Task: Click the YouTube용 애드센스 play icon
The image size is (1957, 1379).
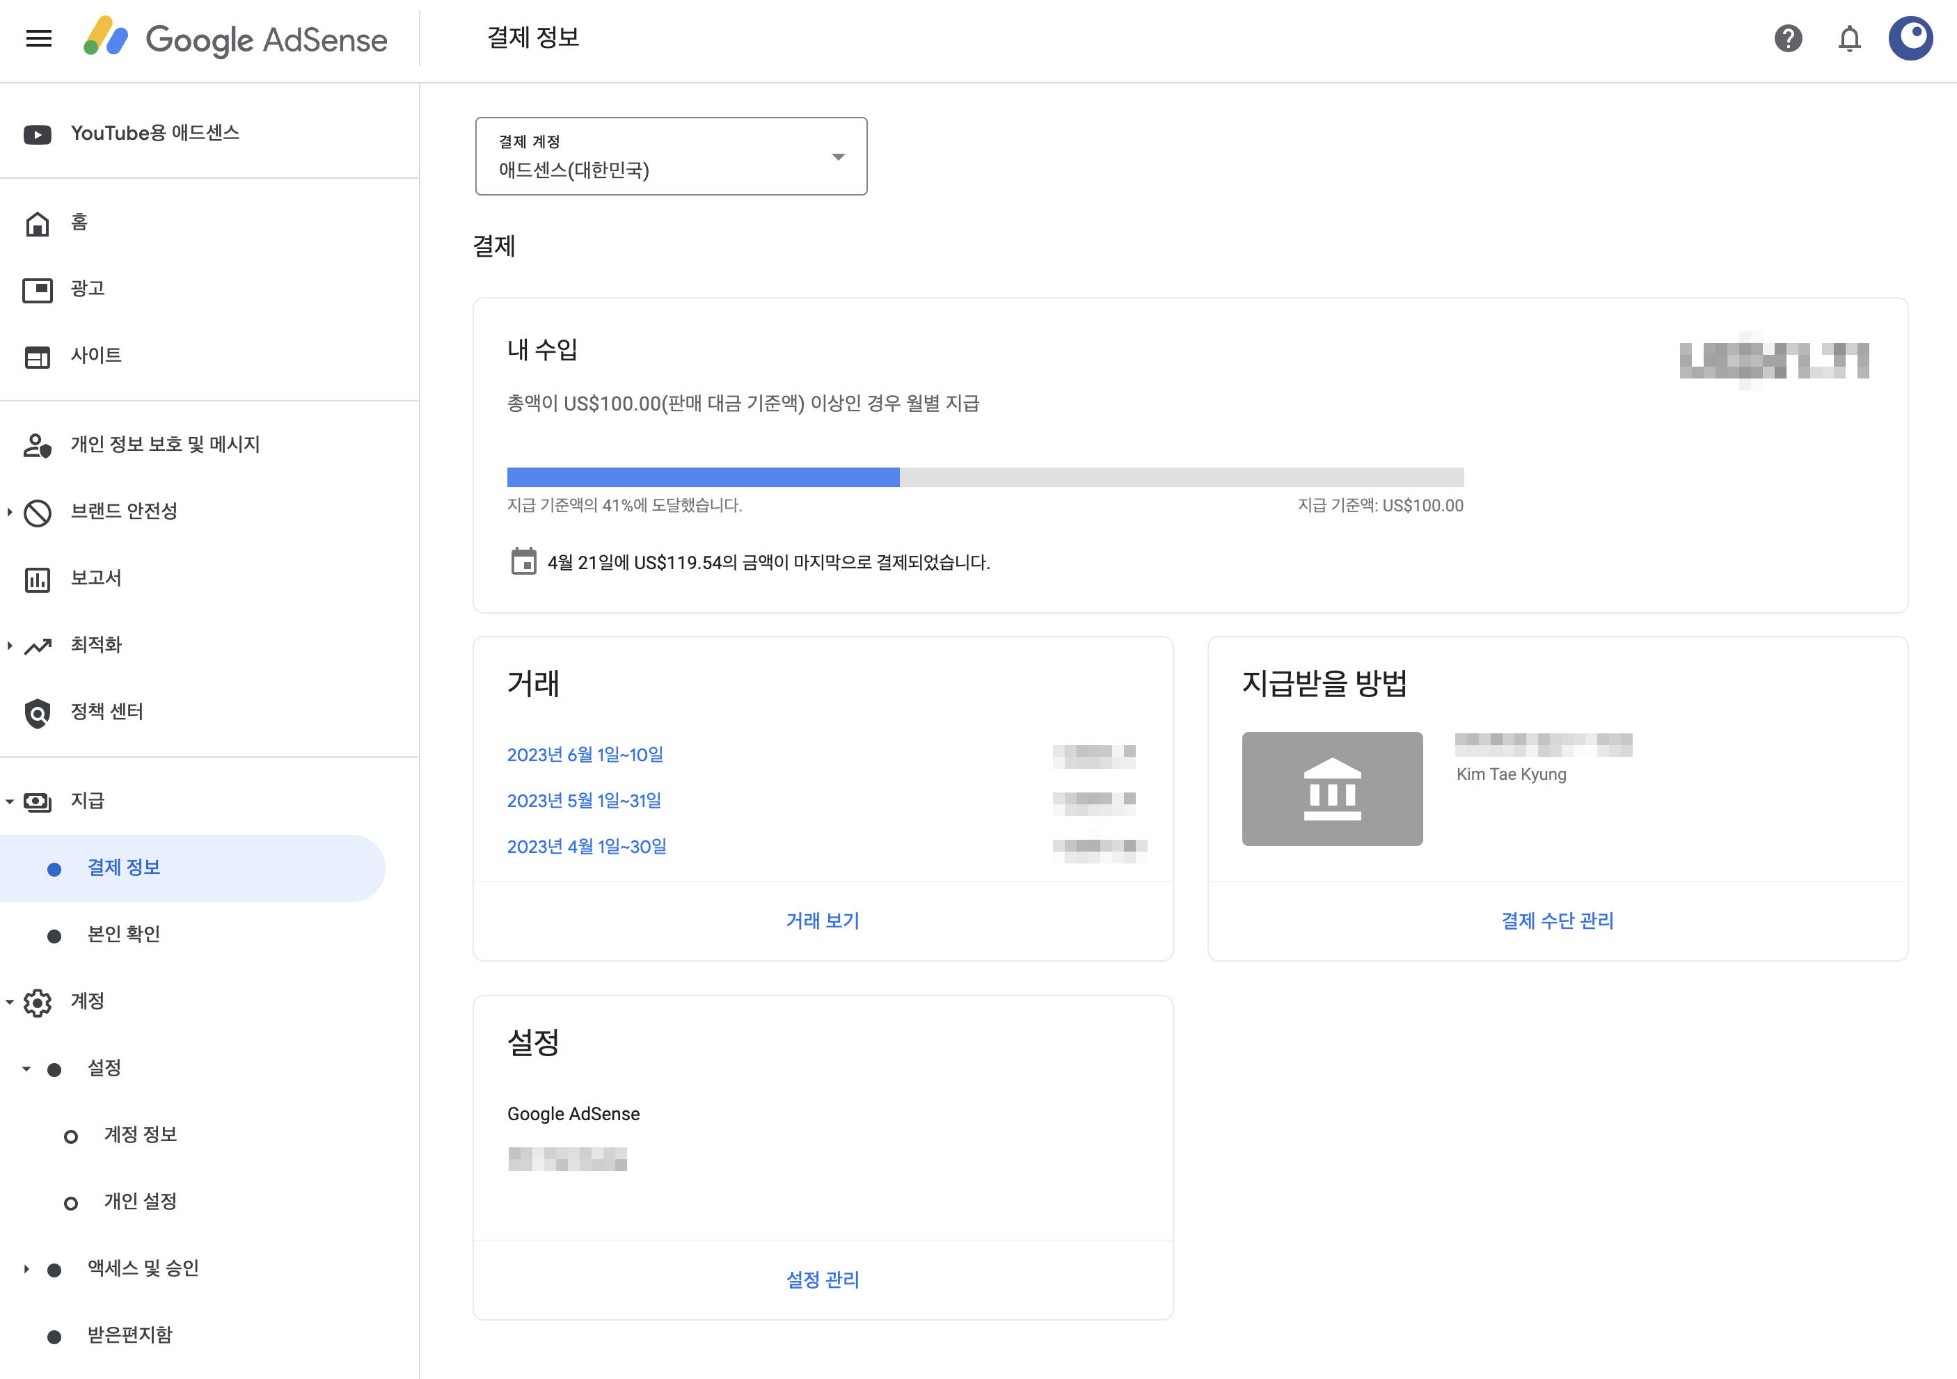Action: coord(38,135)
